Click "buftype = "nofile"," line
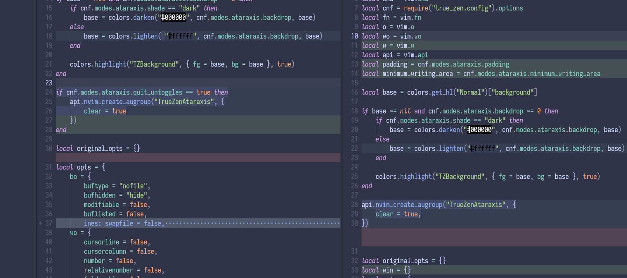 117,186
